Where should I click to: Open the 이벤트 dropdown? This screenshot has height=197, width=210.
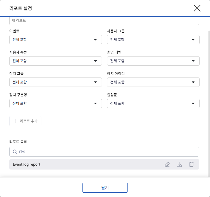click(55, 40)
